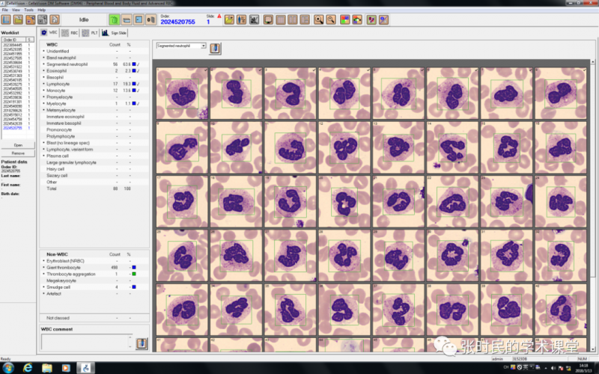Select the Eosinophil row in WBC list
This screenshot has height=374, width=599.
tap(94, 70)
